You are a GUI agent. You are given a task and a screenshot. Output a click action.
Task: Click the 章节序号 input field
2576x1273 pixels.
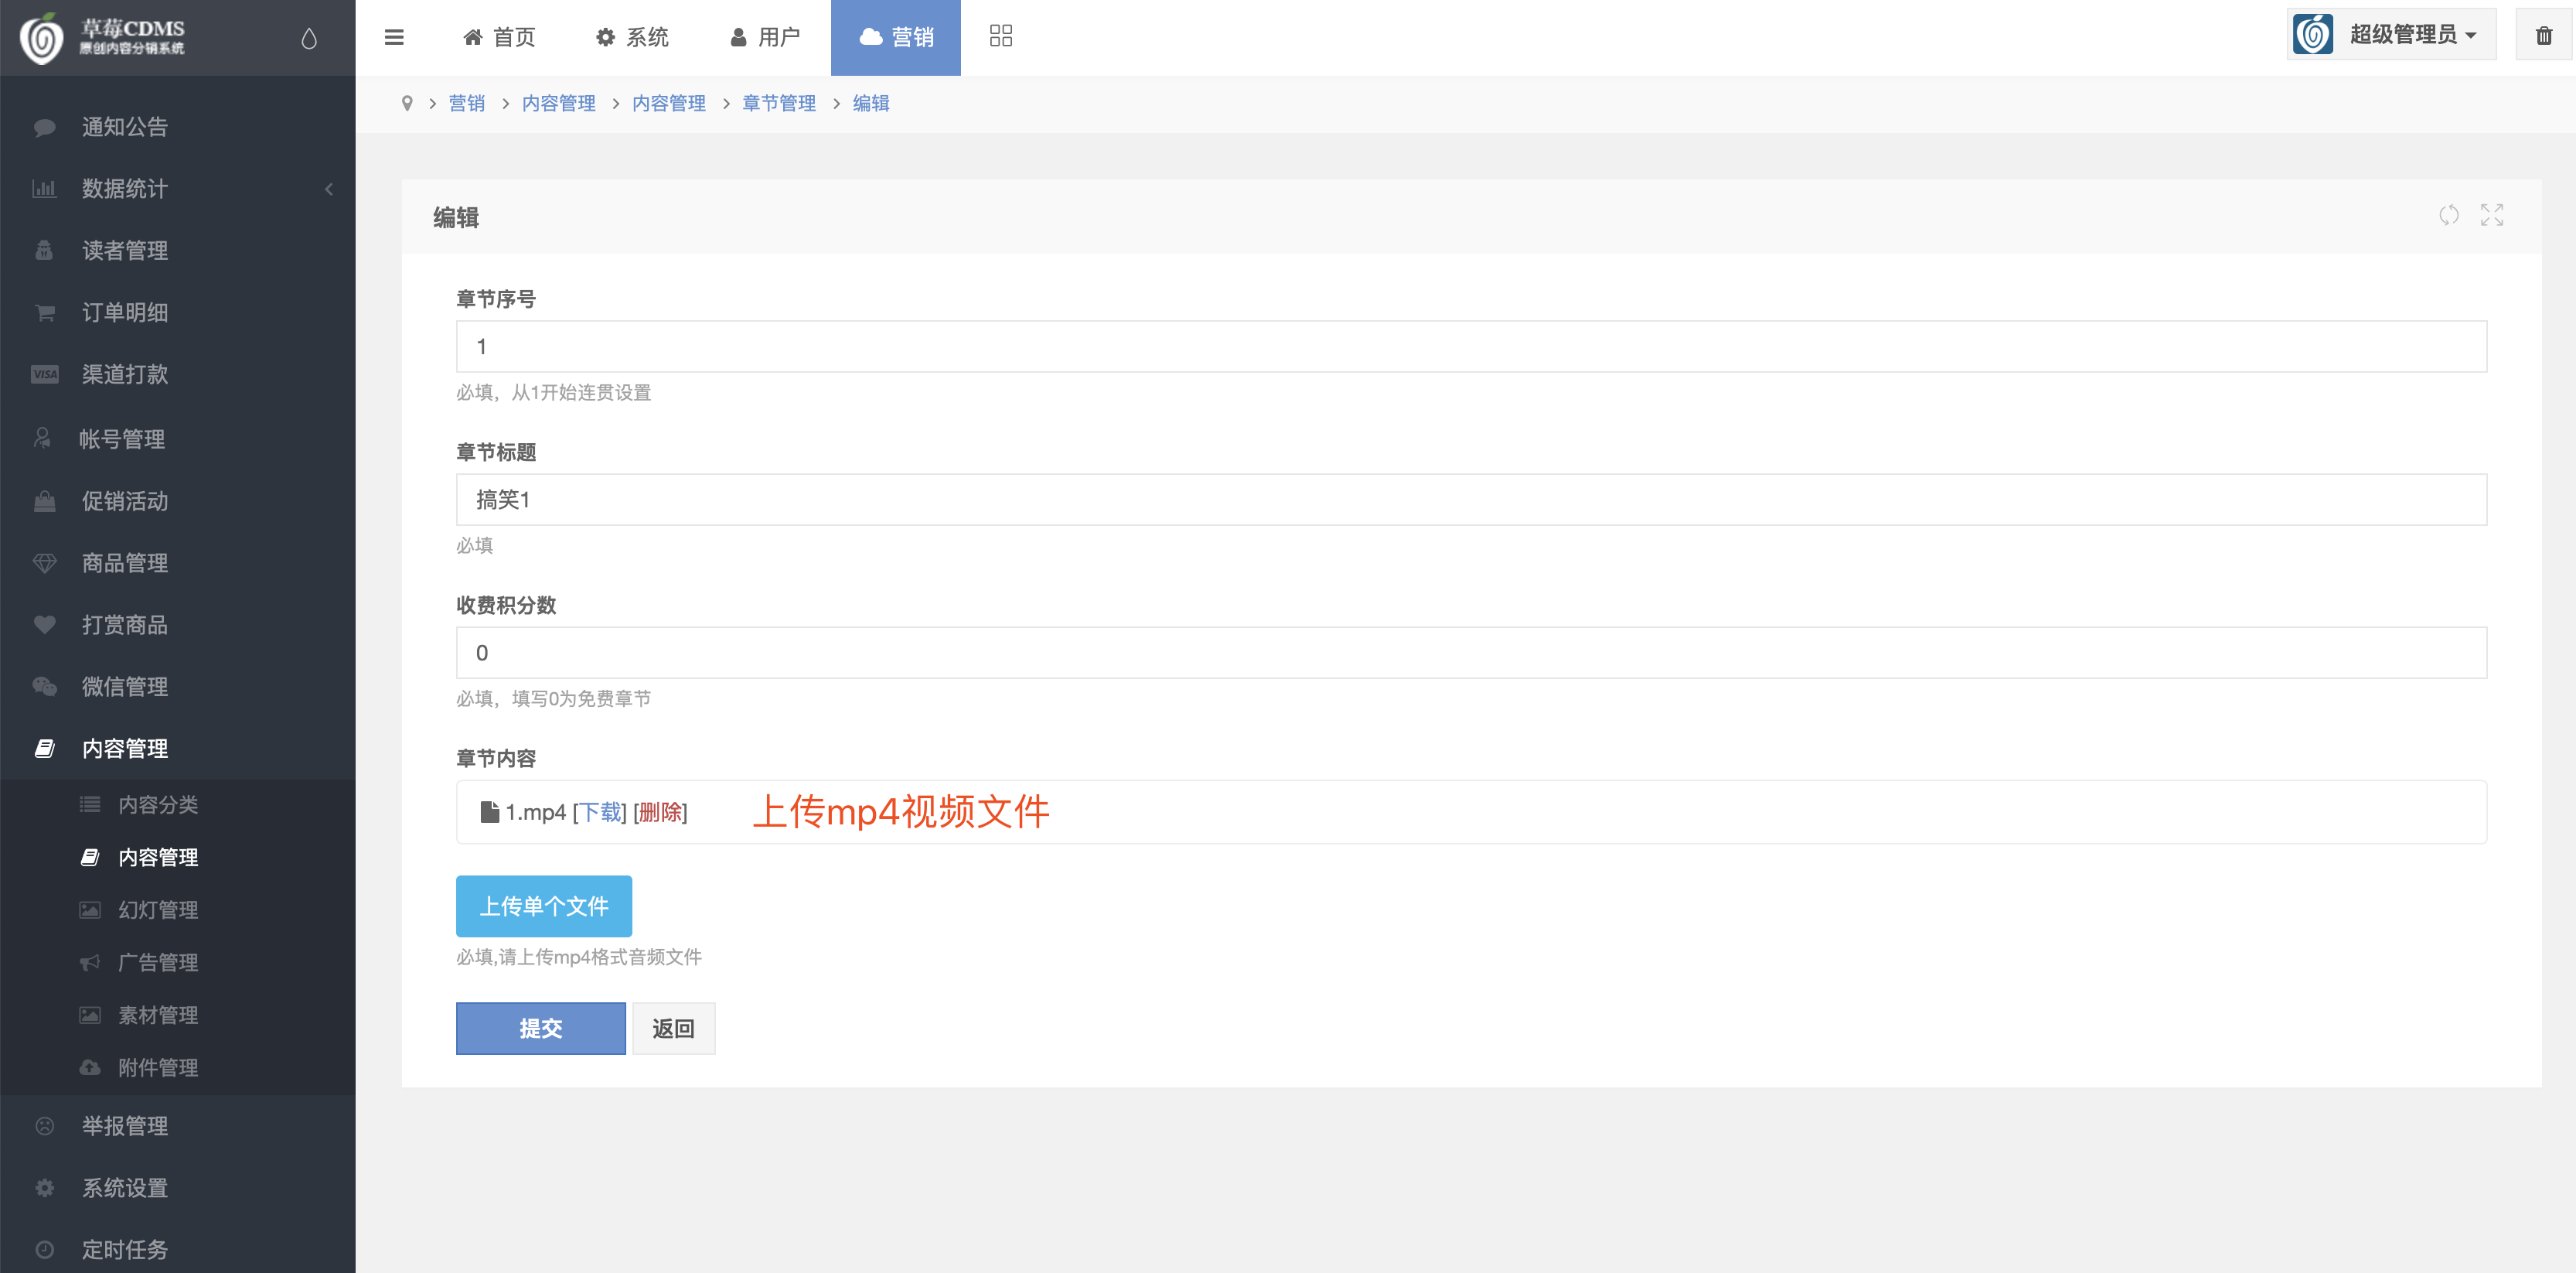pos(1471,346)
